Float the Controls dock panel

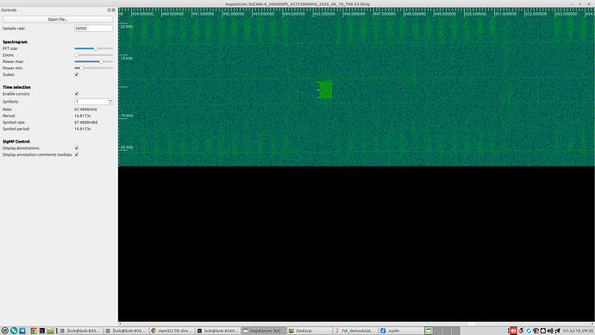pos(109,10)
